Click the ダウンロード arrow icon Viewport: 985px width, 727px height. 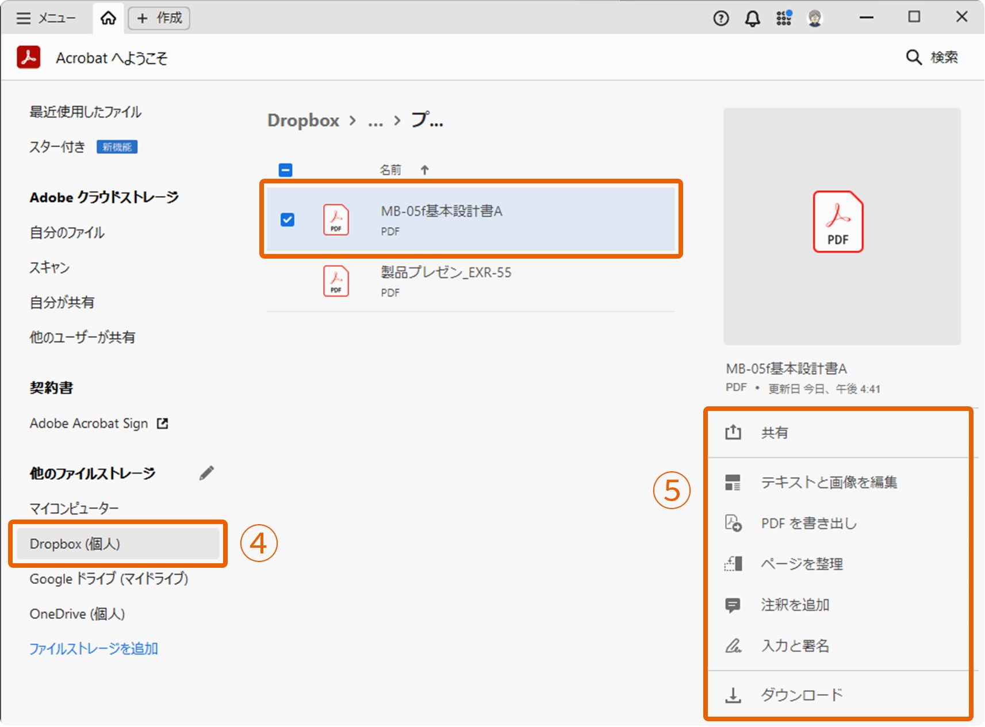click(733, 695)
